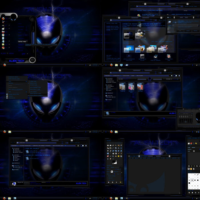This screenshot has height=200, width=200.
Task: Toggle Align icons to grid in View submenu
Action: [x=35, y=89]
